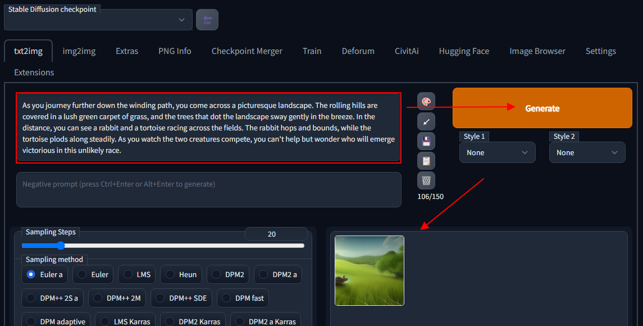Expand the Style 2 dropdown
Screen dimensions: 643x326
[x=587, y=152]
